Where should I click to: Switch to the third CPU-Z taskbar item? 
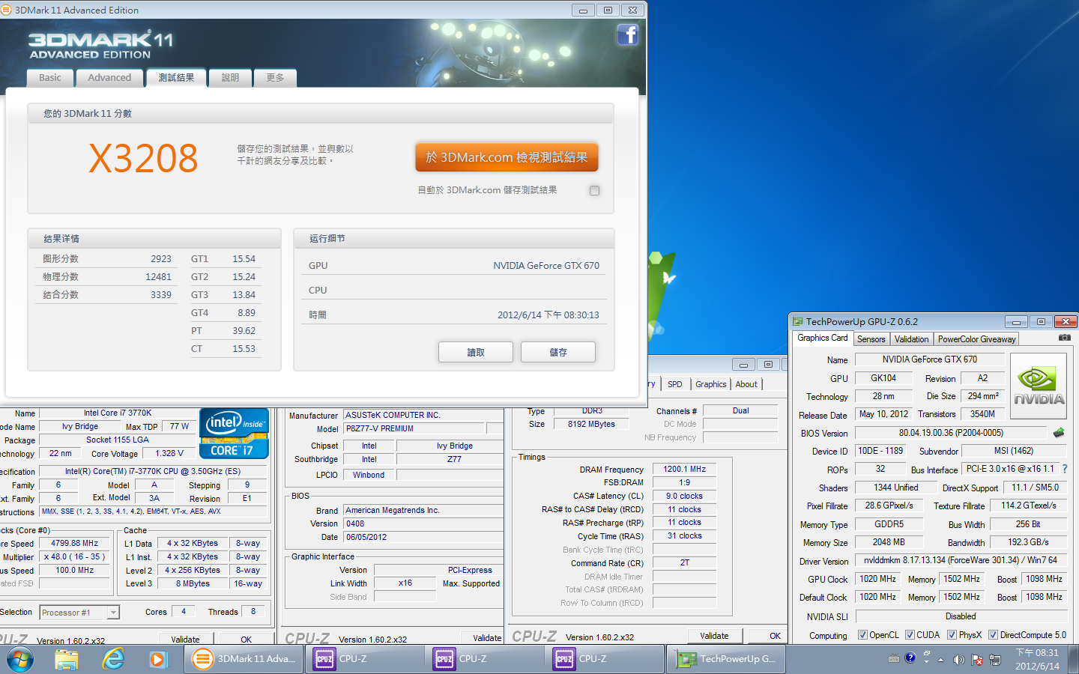pyautogui.click(x=605, y=659)
